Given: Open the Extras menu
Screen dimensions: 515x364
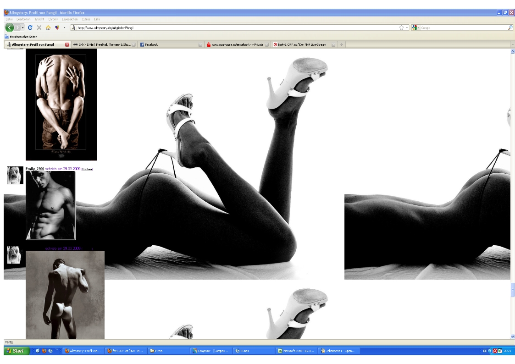Looking at the screenshot, I should click(x=86, y=19).
